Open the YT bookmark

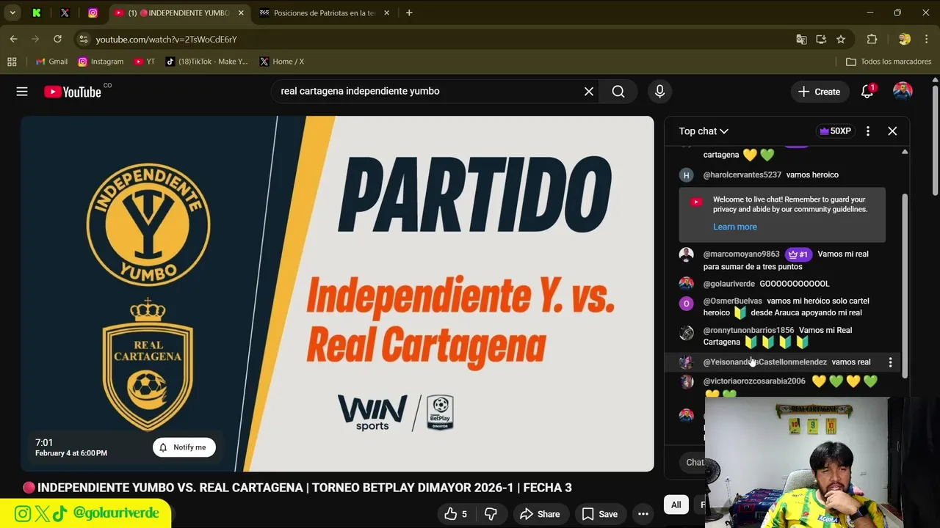click(x=144, y=62)
